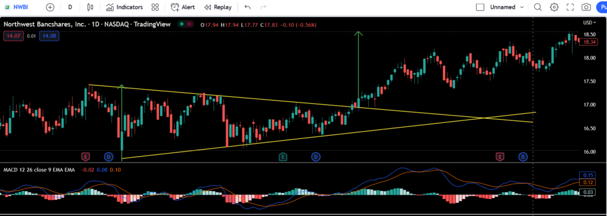Screen dimensions: 607x216
Task: Click the O17.94 open value
Action: (209, 25)
